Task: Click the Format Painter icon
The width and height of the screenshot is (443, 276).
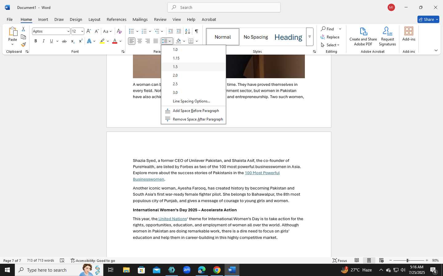Action: (23, 44)
